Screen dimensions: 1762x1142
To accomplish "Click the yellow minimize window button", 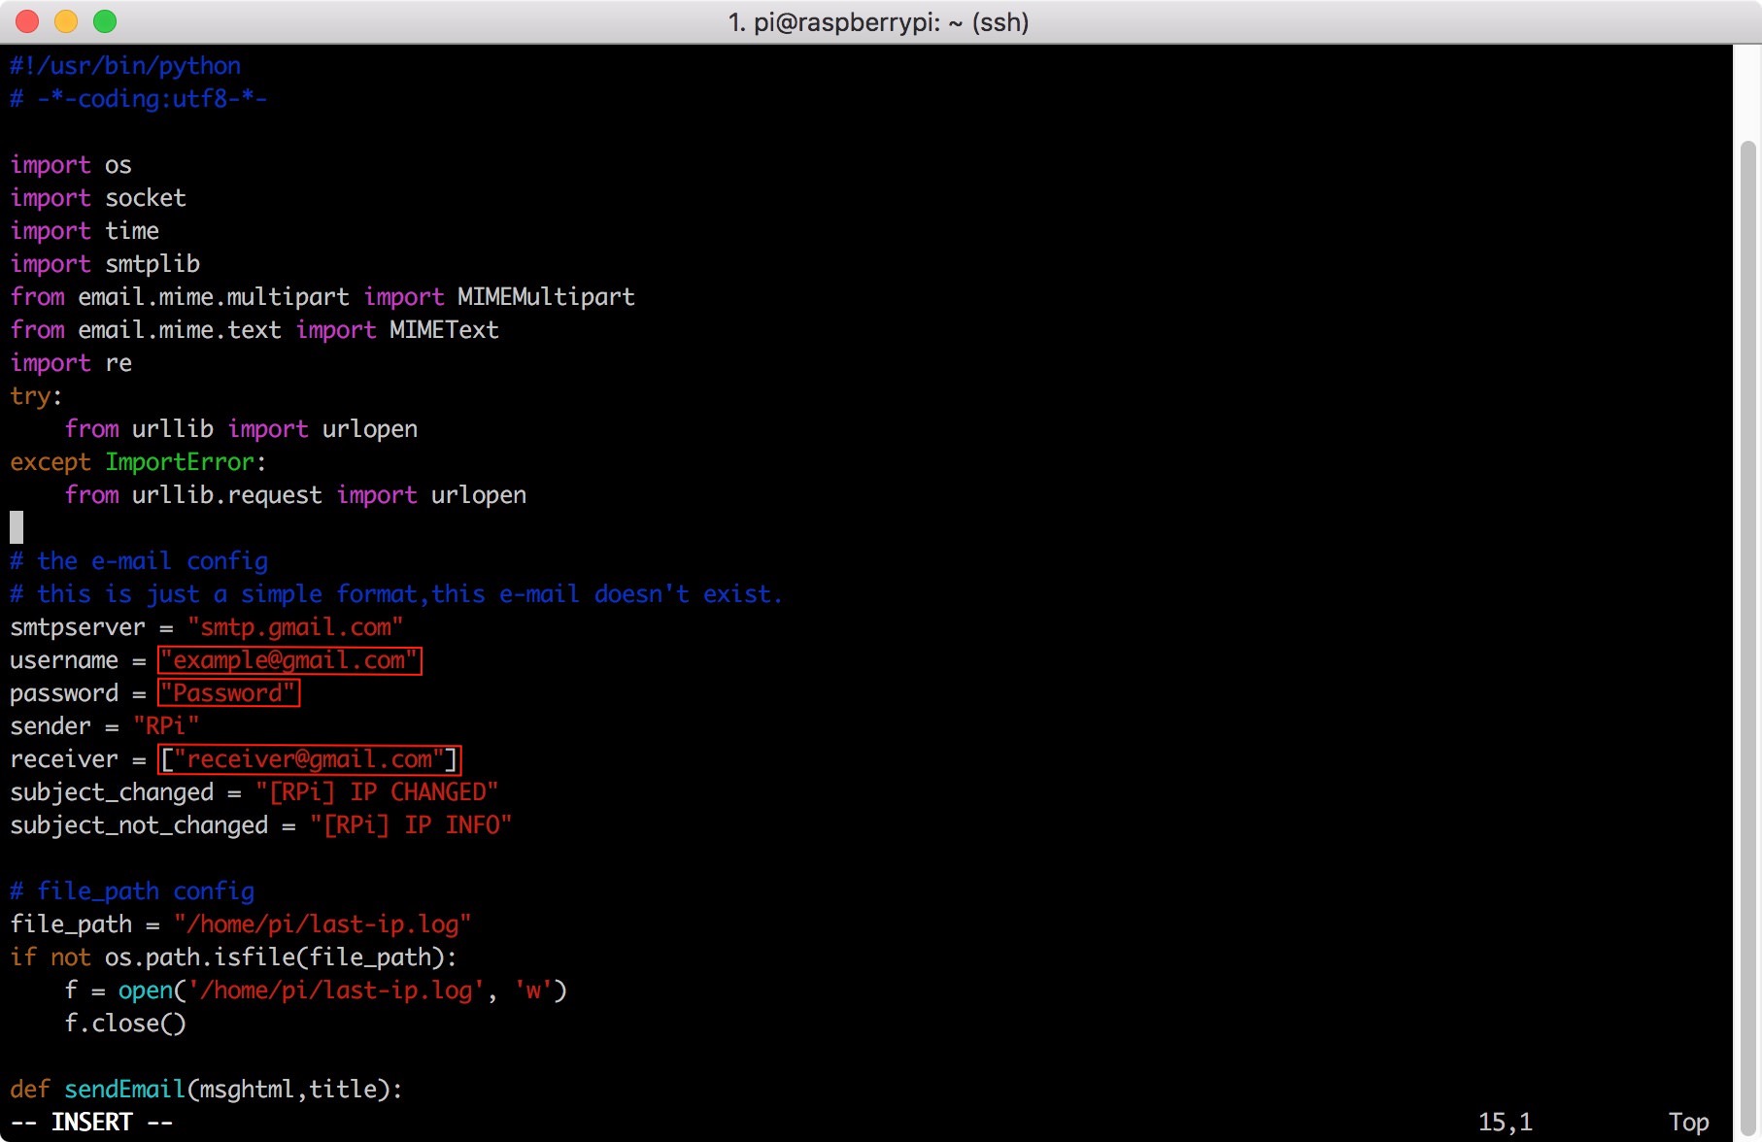I will point(66,21).
